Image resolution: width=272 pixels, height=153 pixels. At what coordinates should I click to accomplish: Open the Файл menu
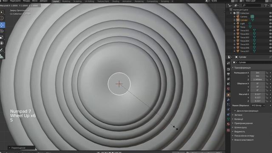point(5,1)
